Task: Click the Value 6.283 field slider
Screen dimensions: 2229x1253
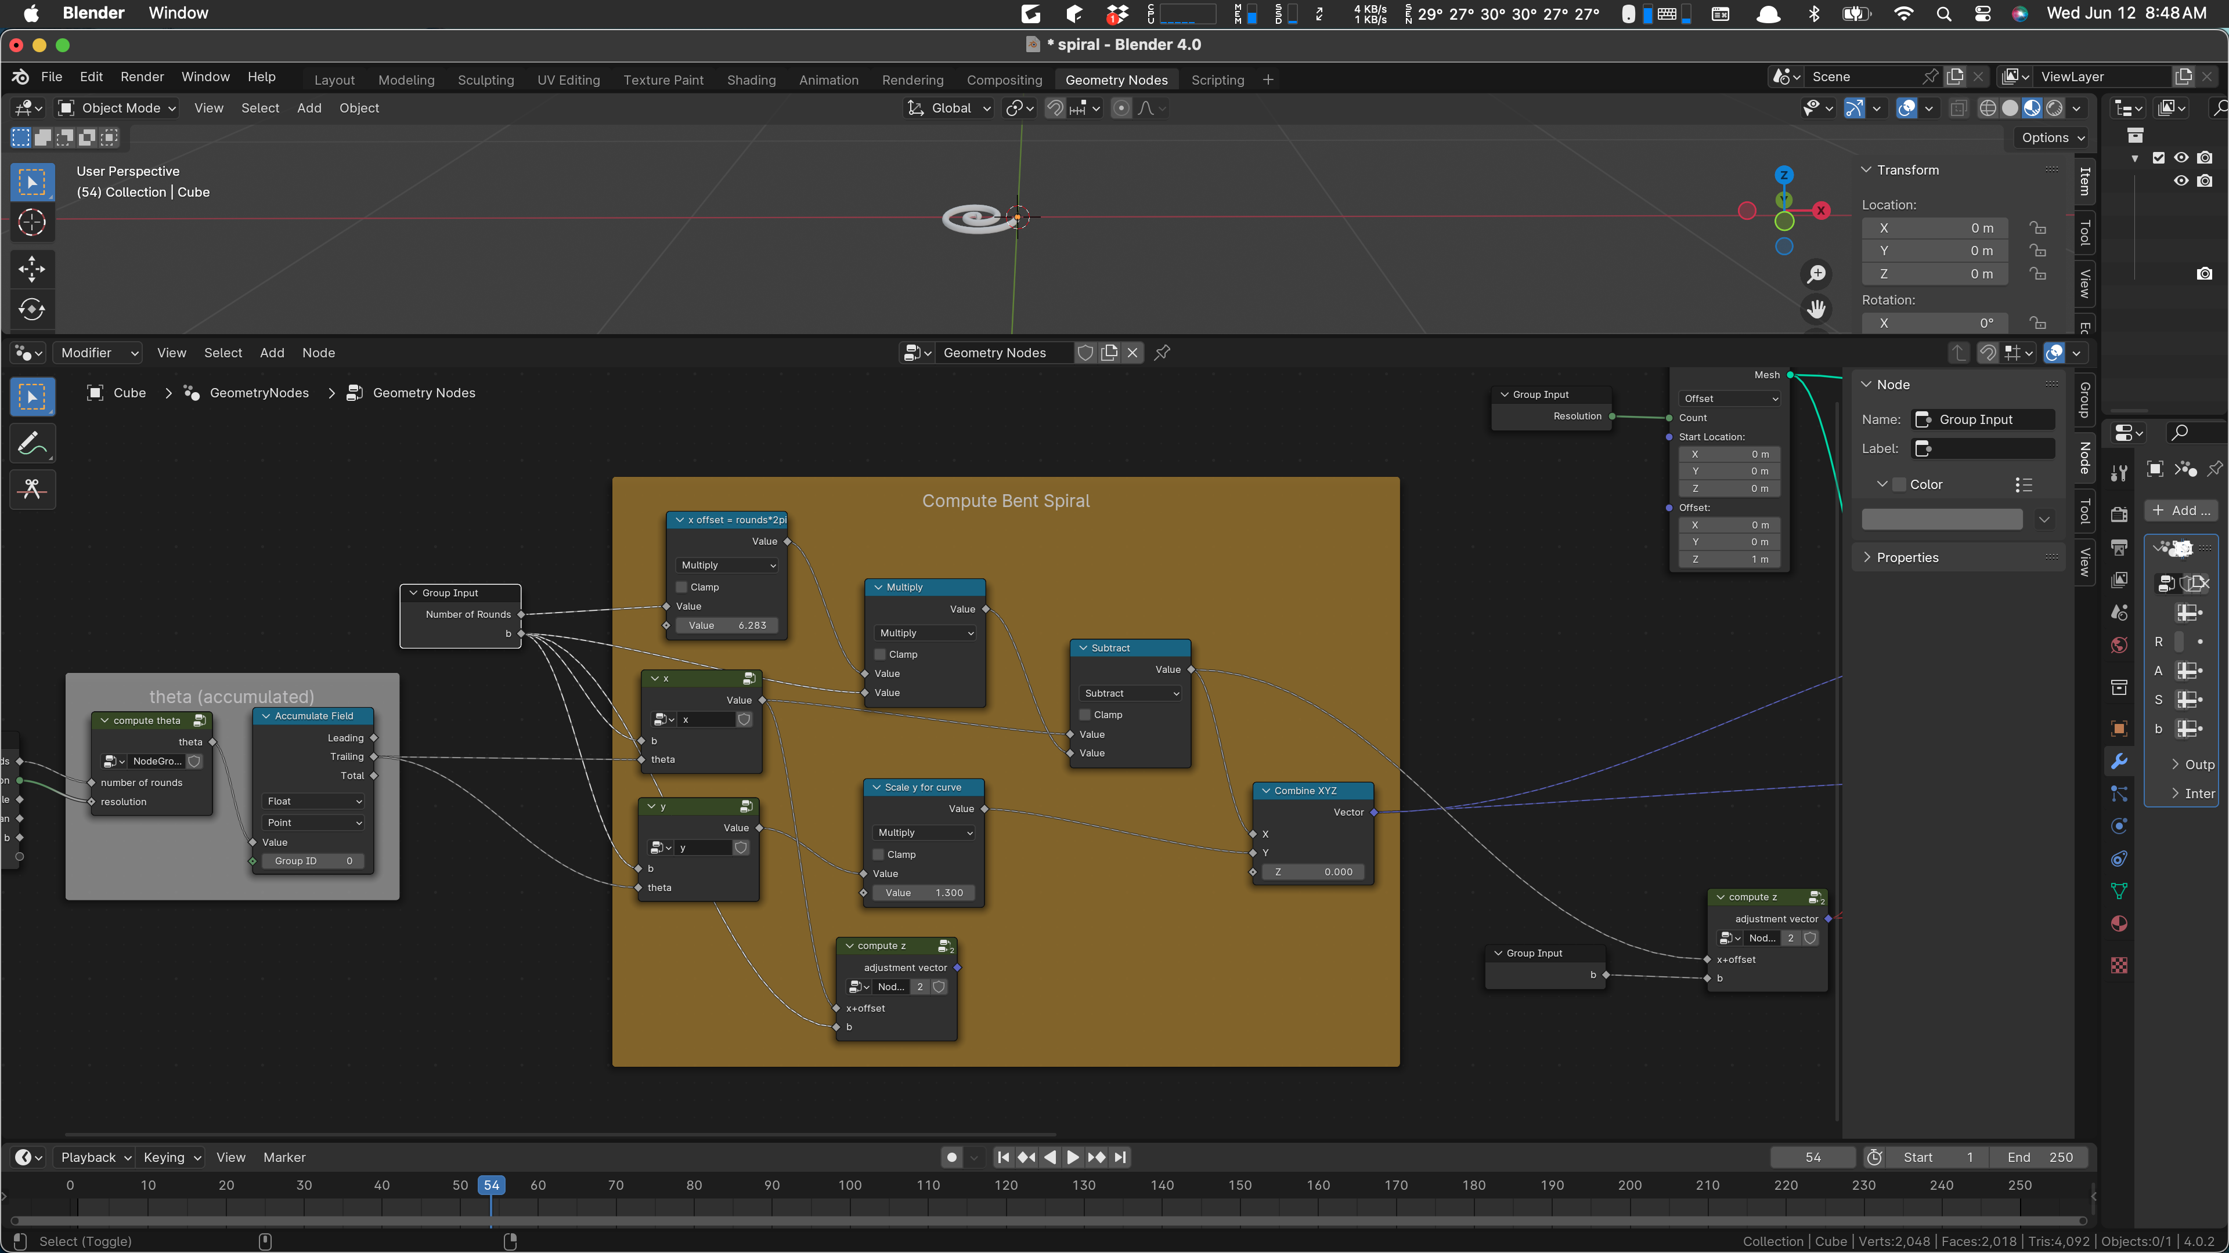Action: (727, 625)
